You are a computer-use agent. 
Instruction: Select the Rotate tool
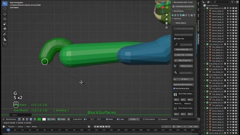click(5, 19)
